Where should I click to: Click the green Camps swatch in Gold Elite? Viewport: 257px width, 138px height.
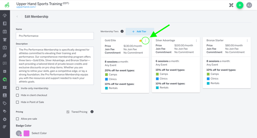pos(106,75)
